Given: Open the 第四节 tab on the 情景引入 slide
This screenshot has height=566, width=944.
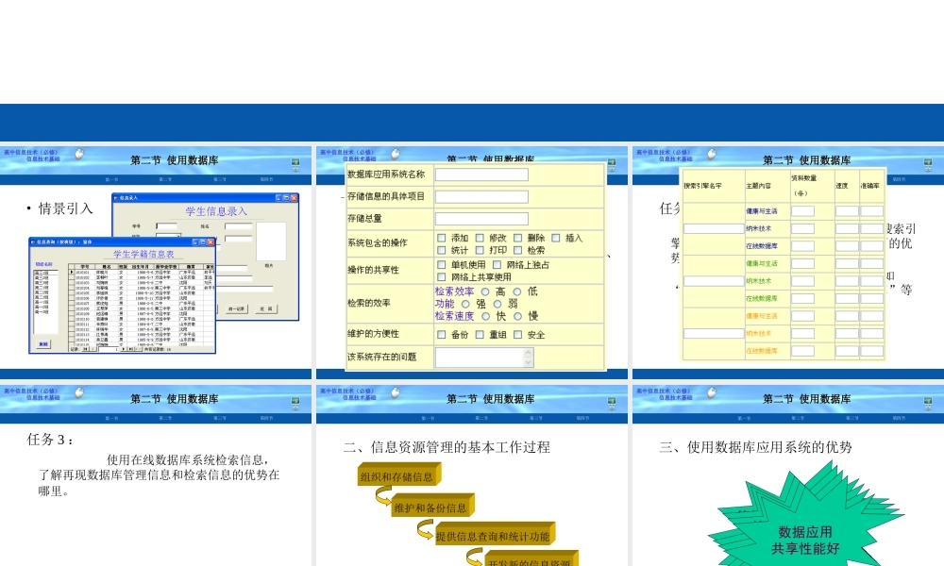Looking at the screenshot, I should click(x=267, y=179).
